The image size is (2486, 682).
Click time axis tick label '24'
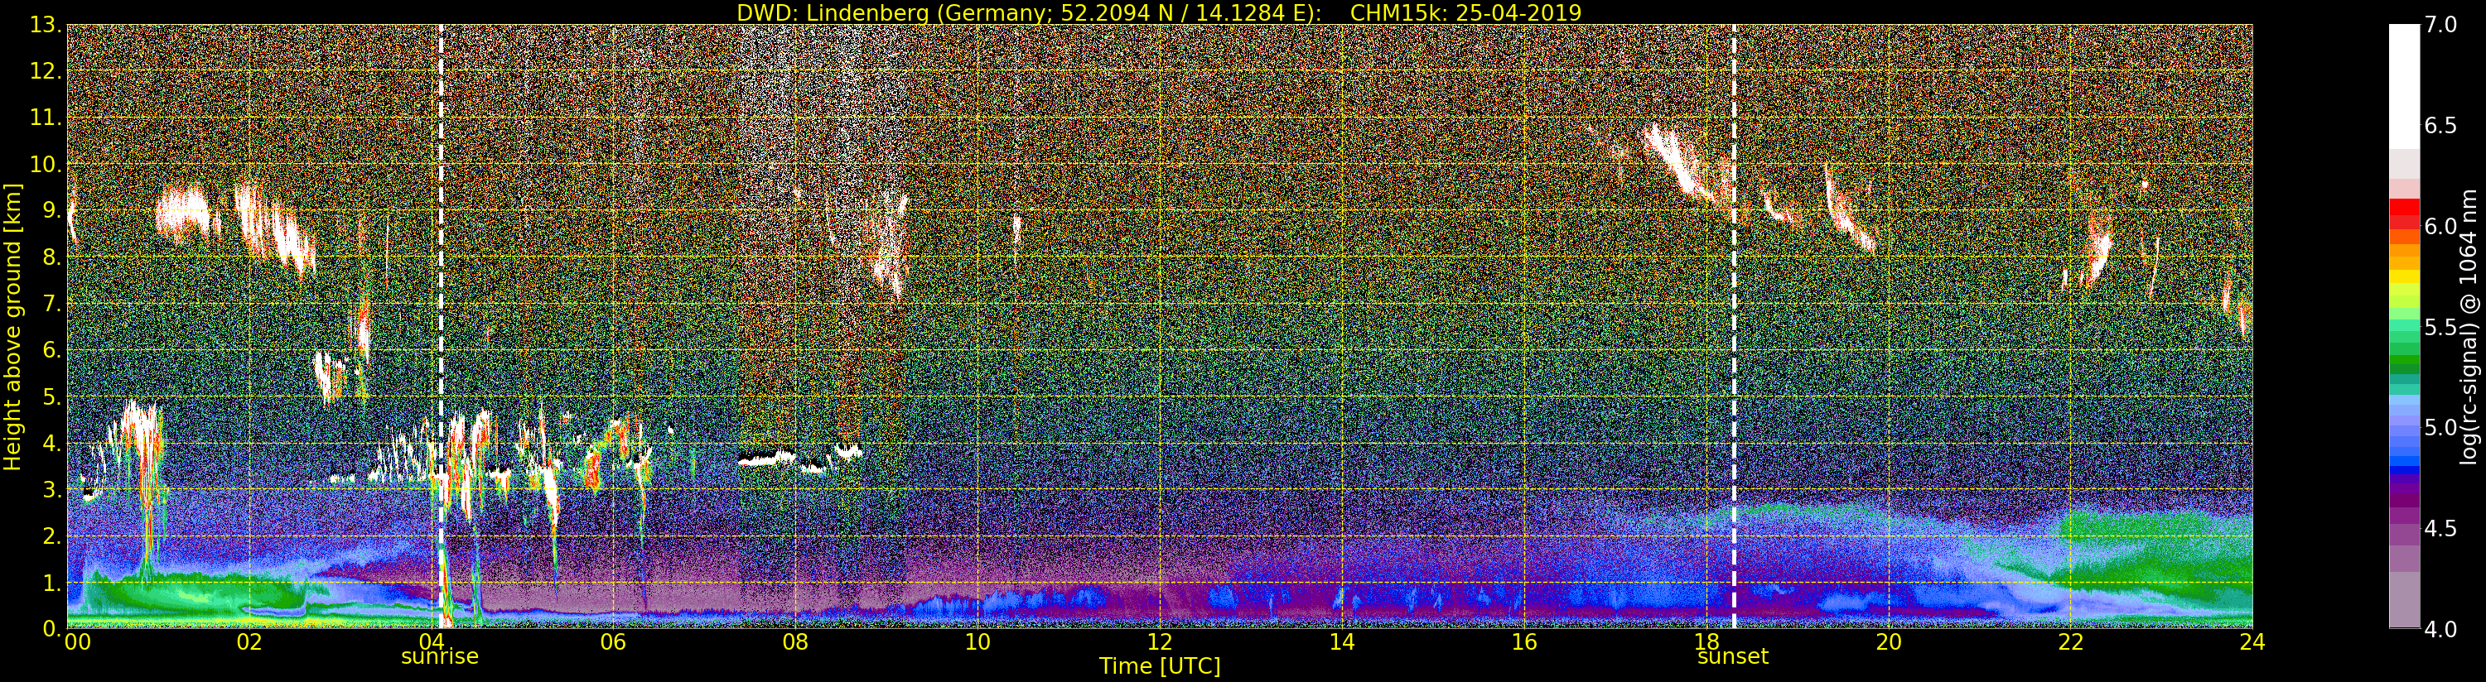pyautogui.click(x=2252, y=642)
